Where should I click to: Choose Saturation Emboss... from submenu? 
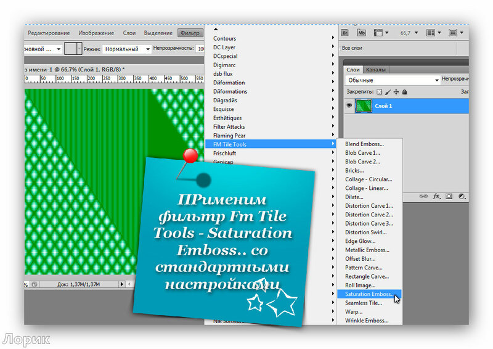369,294
